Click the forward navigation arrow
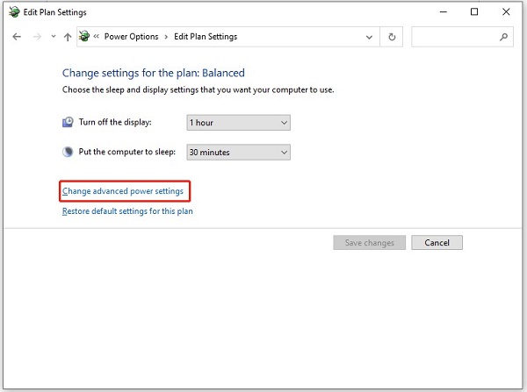Viewport: 527px width, 392px height. 37,37
